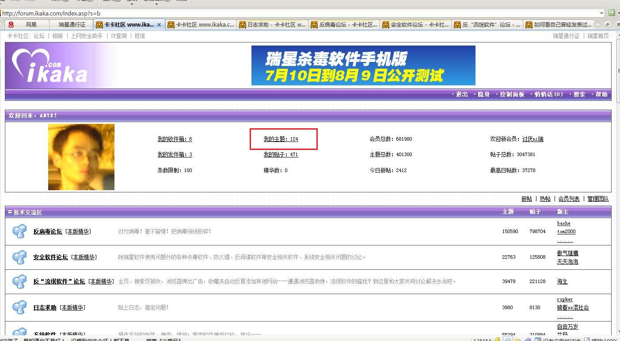Switch to the 日志求助 - 卡卡社区 tab
Screen dimensions: 620x341
[x=272, y=25]
